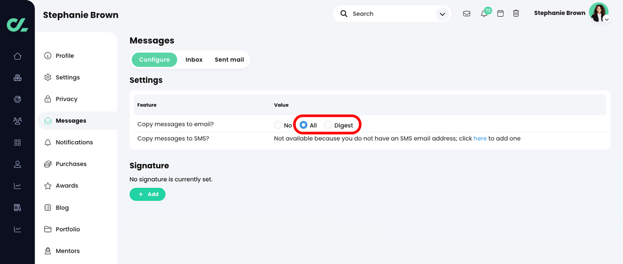Click Stephanie Brown's avatar photo
The width and height of the screenshot is (623, 264).
coord(598,12)
